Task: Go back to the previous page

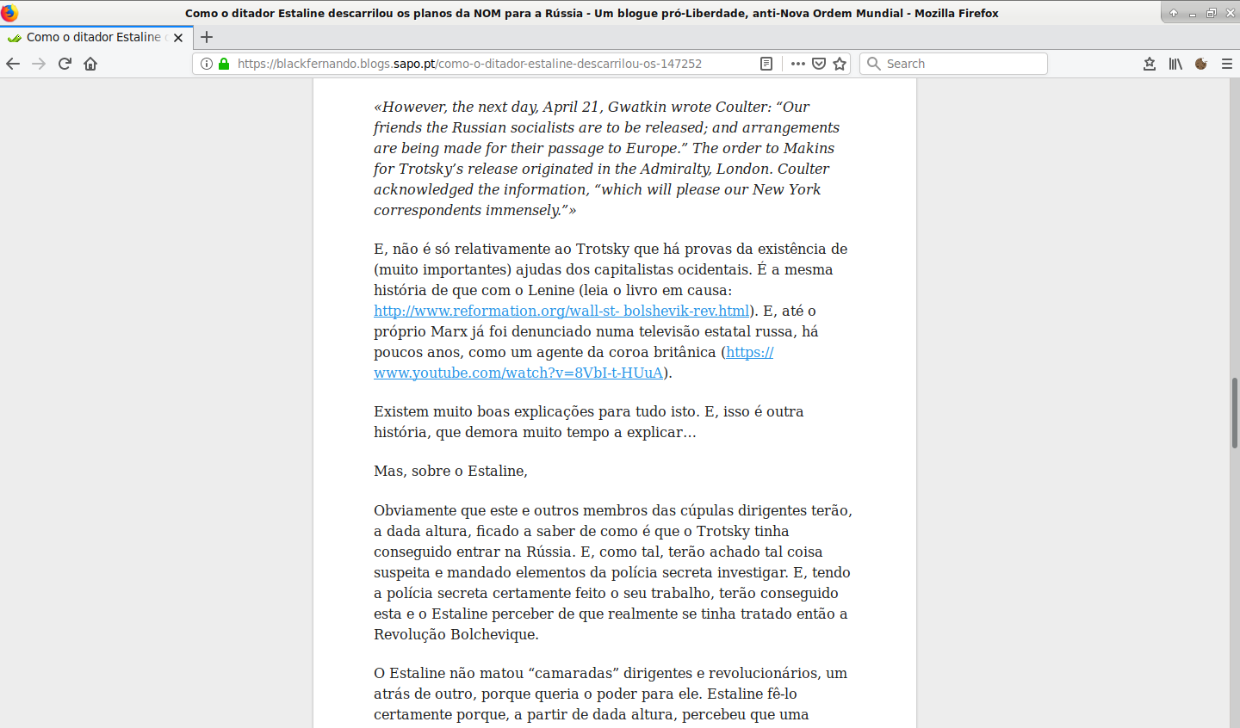Action: [x=13, y=64]
